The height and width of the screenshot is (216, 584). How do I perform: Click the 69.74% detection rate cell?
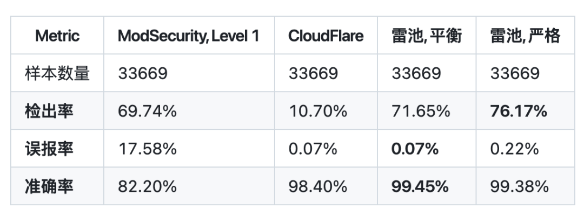(x=147, y=111)
